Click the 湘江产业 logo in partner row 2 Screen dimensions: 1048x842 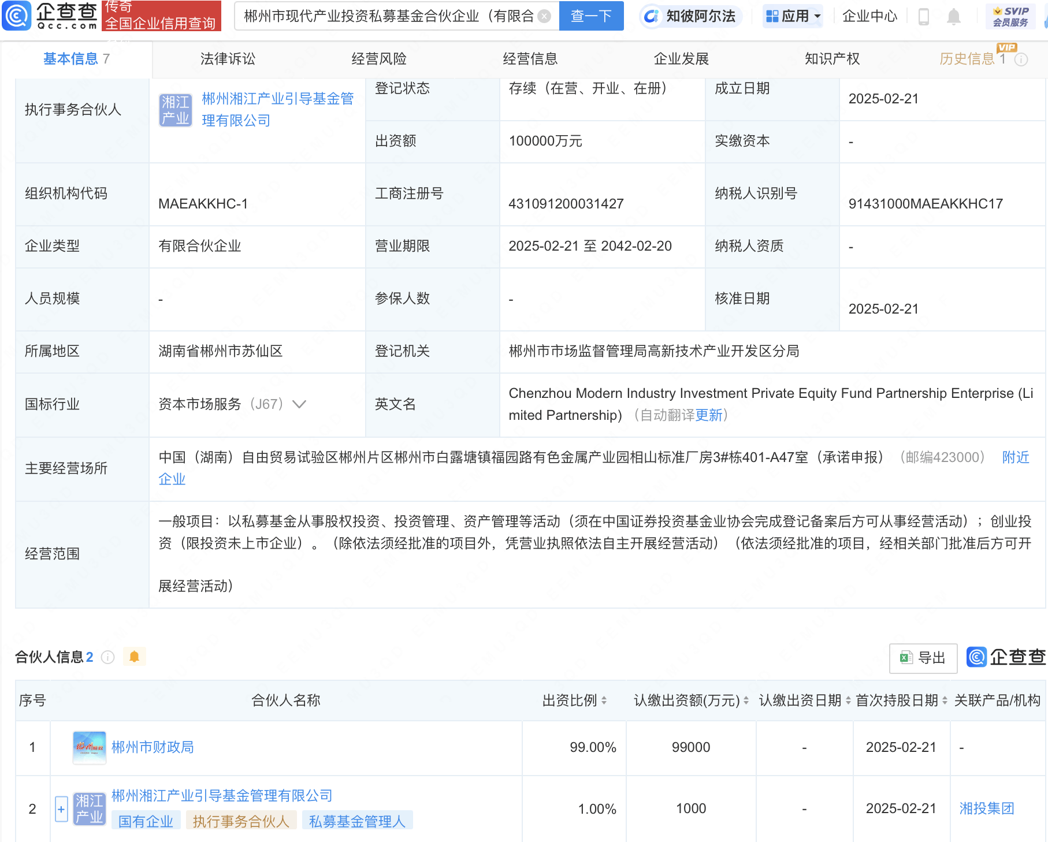(x=90, y=809)
